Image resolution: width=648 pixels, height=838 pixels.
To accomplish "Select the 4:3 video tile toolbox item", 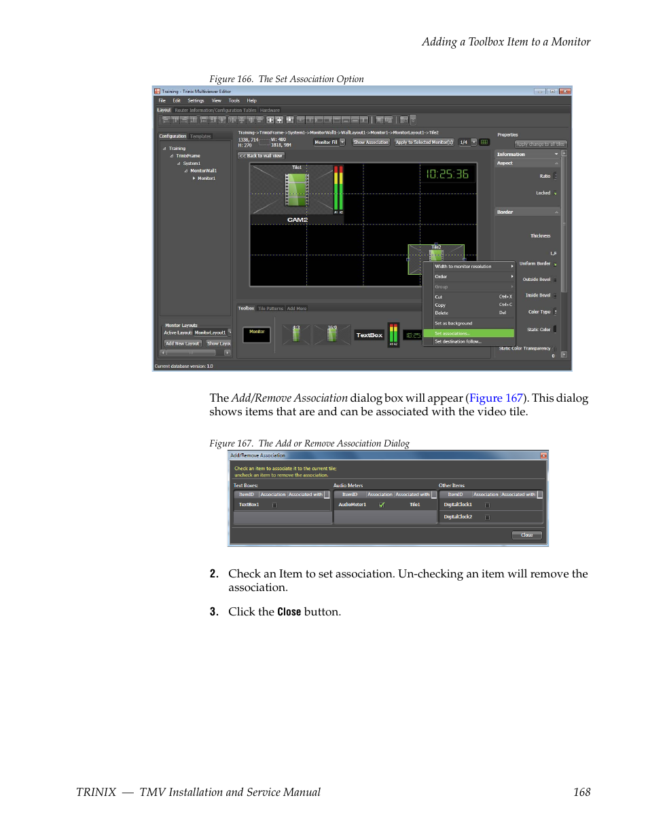I will pyautogui.click(x=296, y=333).
